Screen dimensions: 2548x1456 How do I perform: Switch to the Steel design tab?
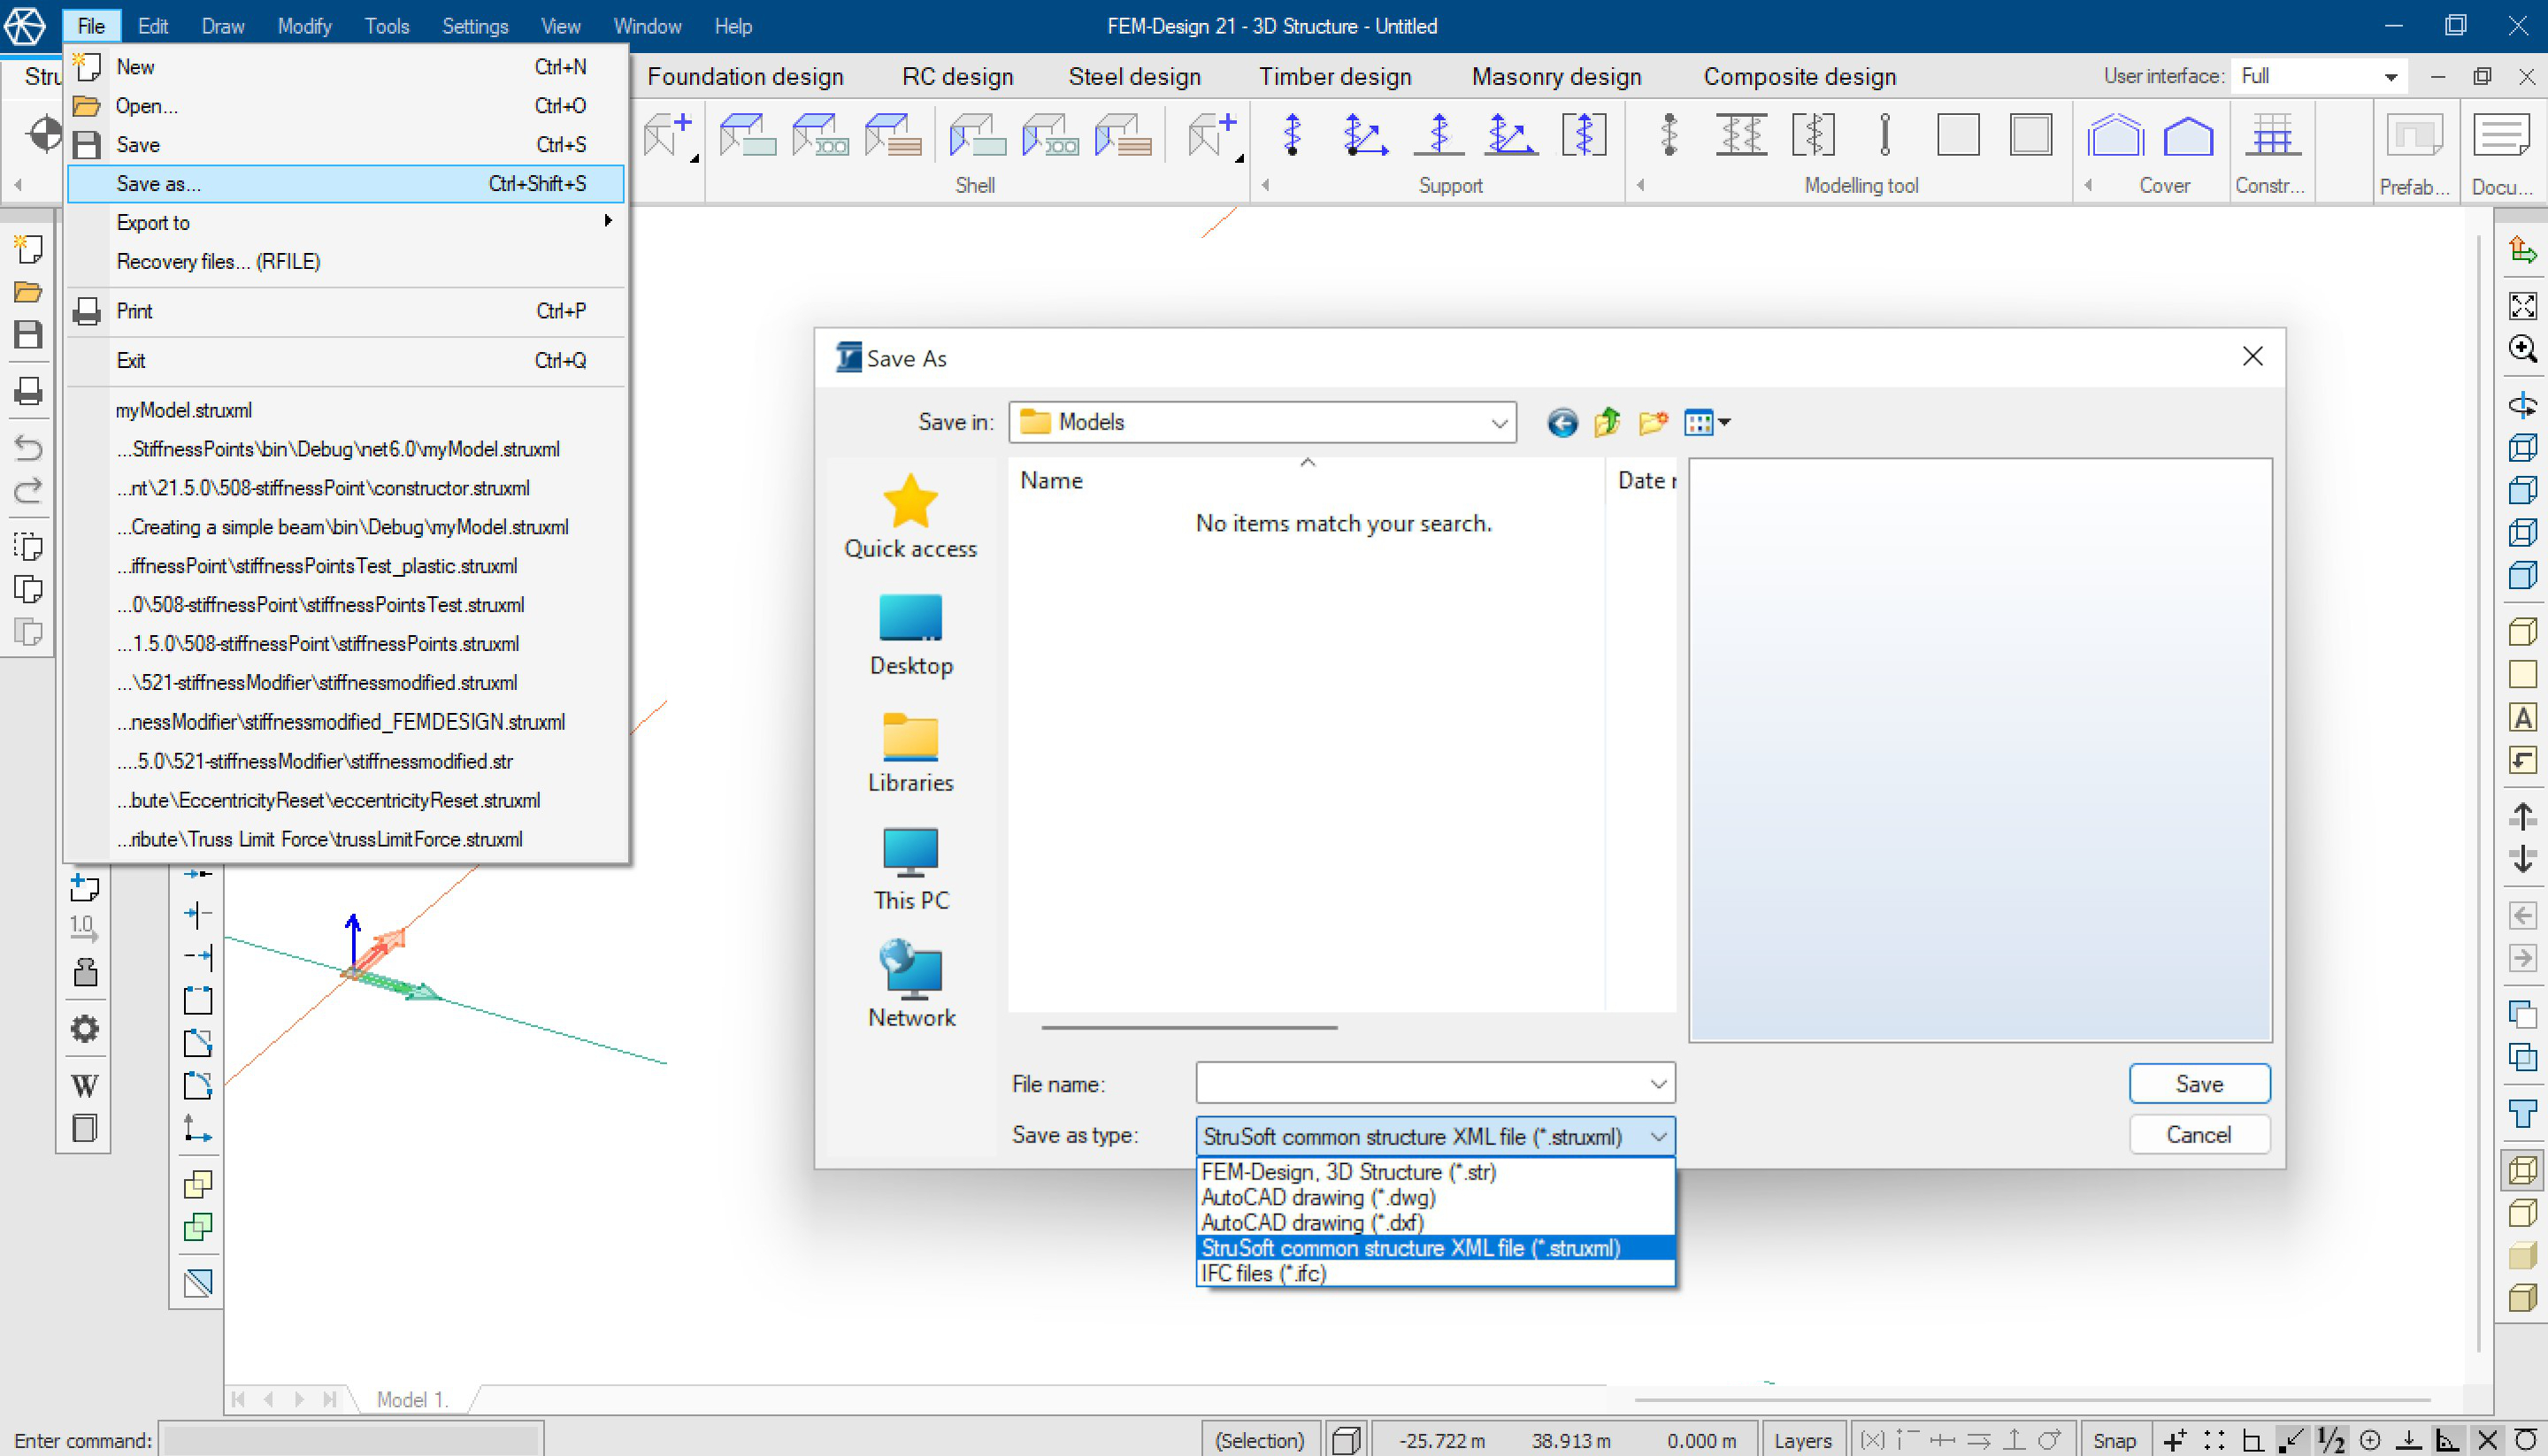pyautogui.click(x=1134, y=77)
